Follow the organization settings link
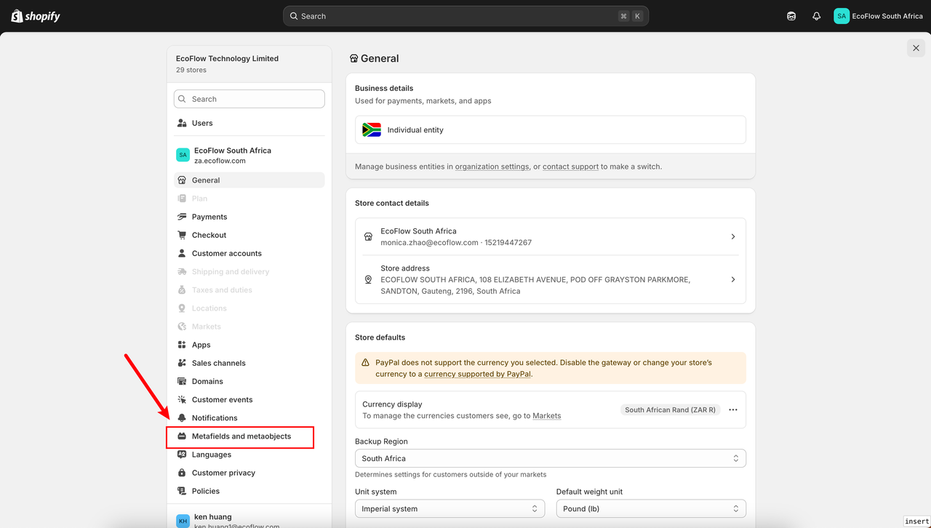 coord(492,167)
